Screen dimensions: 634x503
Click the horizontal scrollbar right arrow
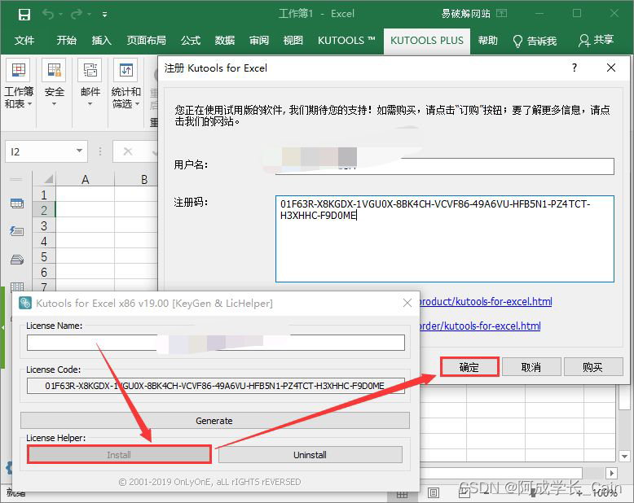[x=611, y=473]
